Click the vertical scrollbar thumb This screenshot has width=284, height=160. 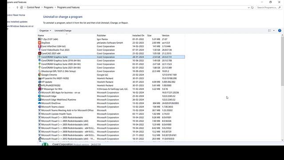(282, 62)
